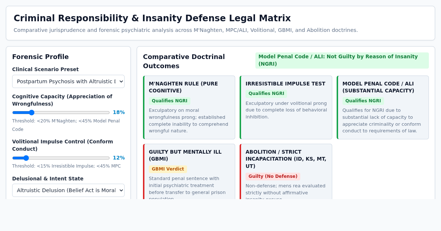Click the Qualifies NGRI badge under Model Penal Code
This screenshot has width=441, height=231.
tap(363, 101)
